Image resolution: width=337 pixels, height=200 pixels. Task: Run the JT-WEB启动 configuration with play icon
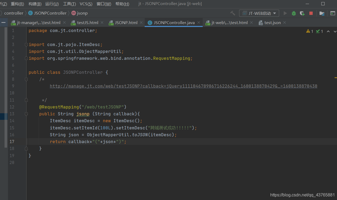[x=285, y=13]
